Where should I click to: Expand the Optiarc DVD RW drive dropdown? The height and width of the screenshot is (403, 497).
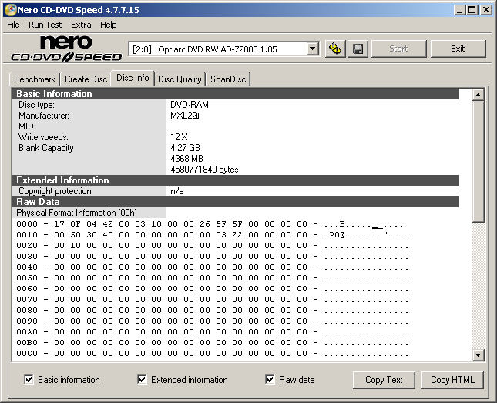click(312, 49)
